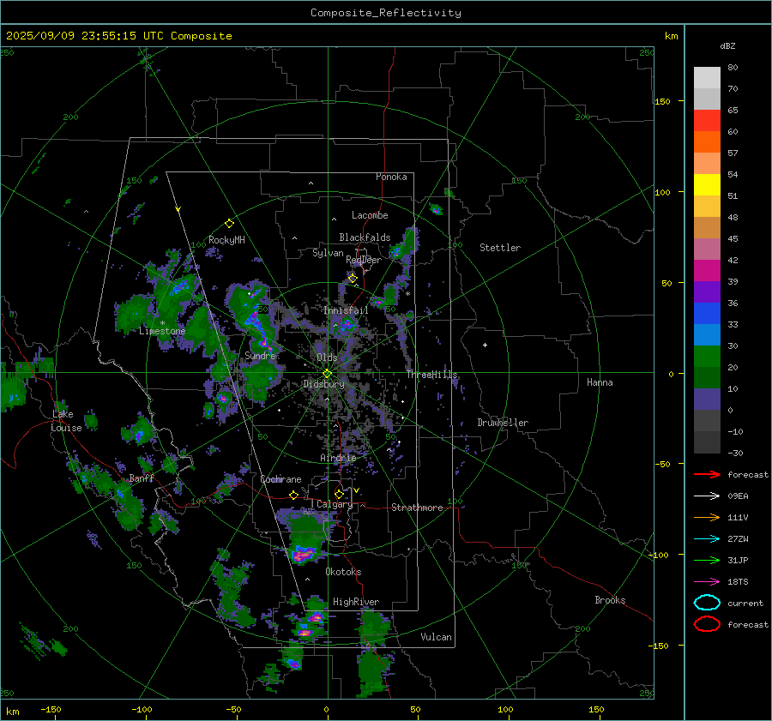
Task: Click the Didsbury label on the map
Action: [323, 384]
